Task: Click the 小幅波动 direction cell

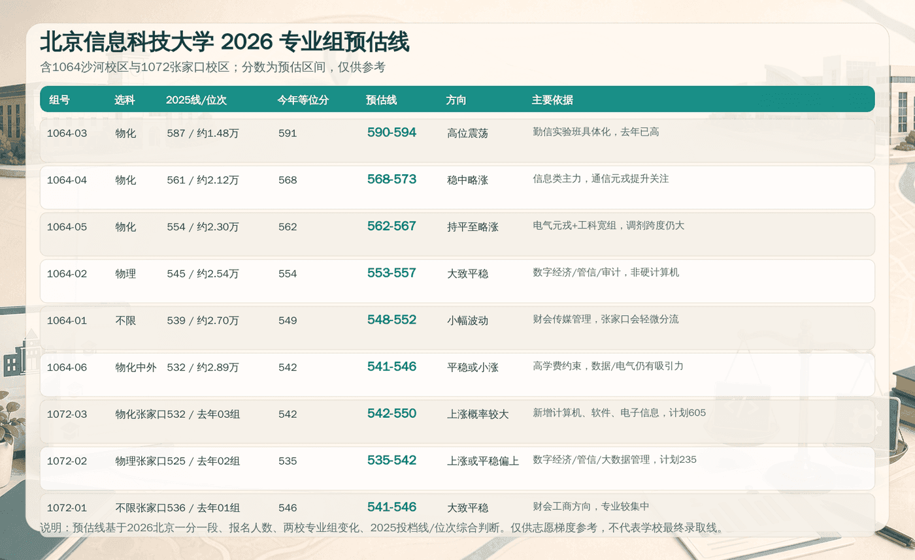Action: (x=467, y=320)
